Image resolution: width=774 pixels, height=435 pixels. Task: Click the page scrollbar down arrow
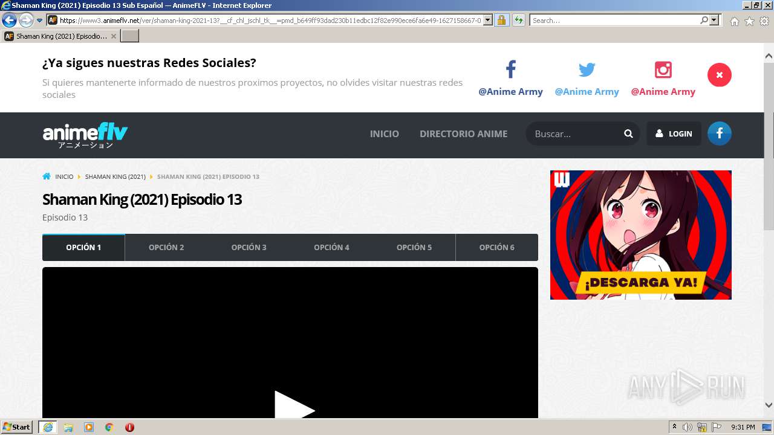tap(769, 405)
